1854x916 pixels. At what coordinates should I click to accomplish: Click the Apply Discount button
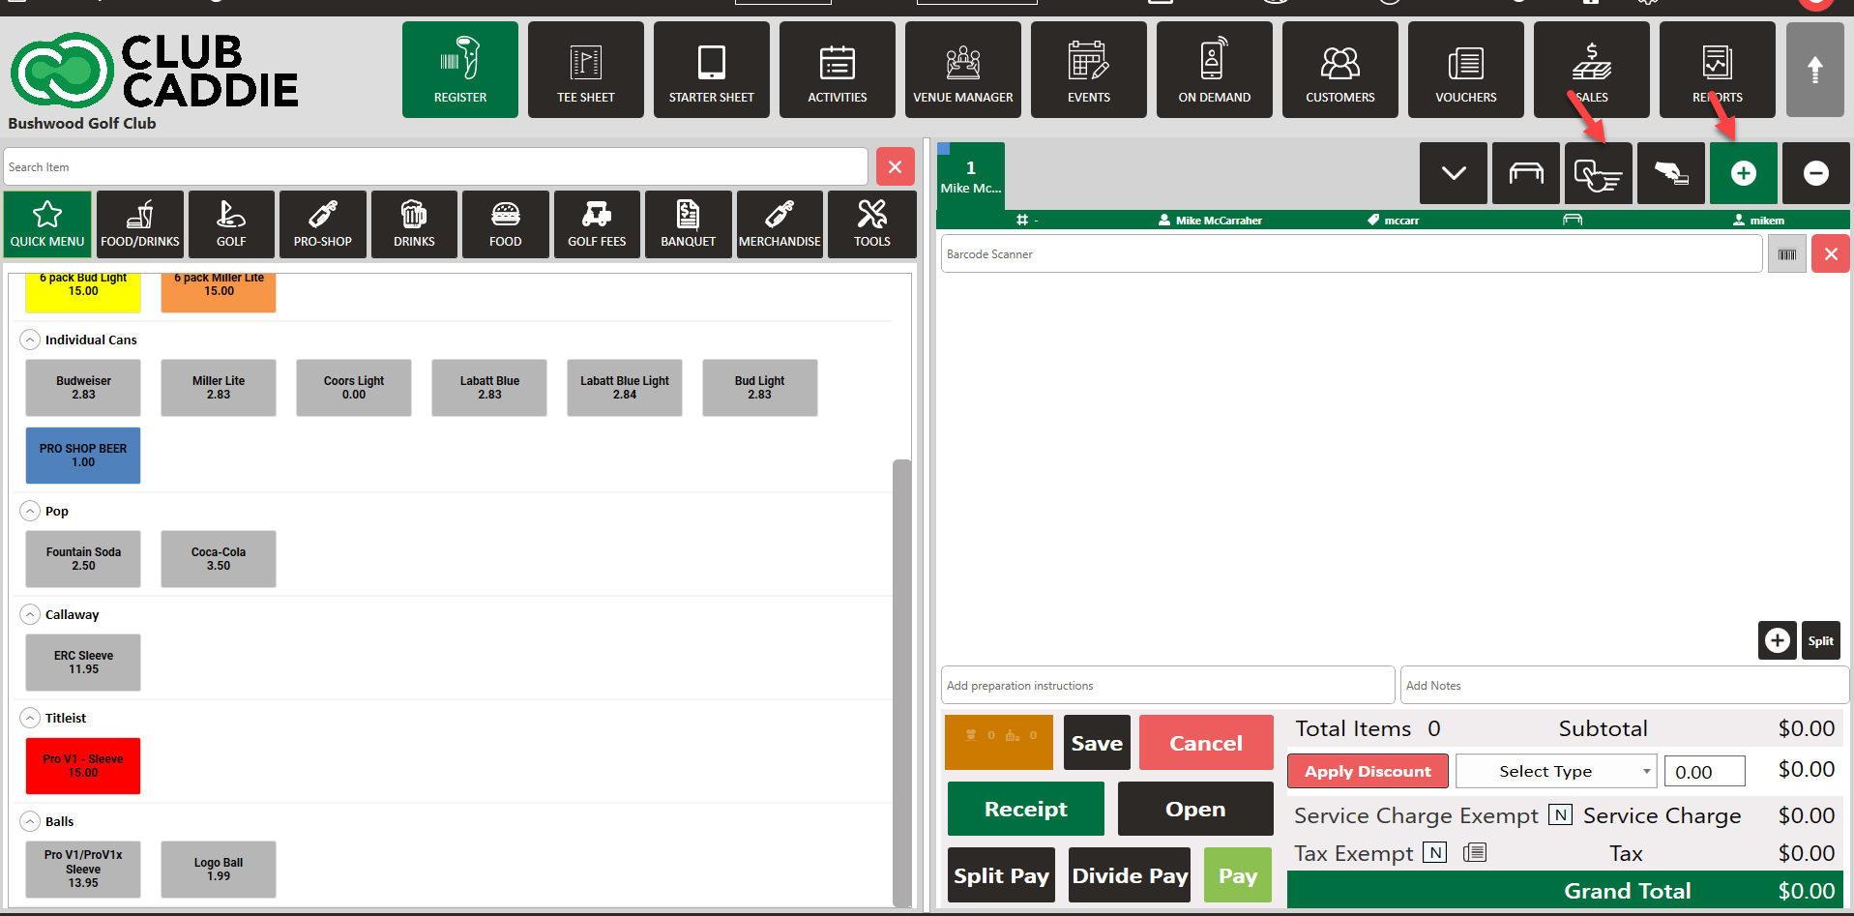1367,771
